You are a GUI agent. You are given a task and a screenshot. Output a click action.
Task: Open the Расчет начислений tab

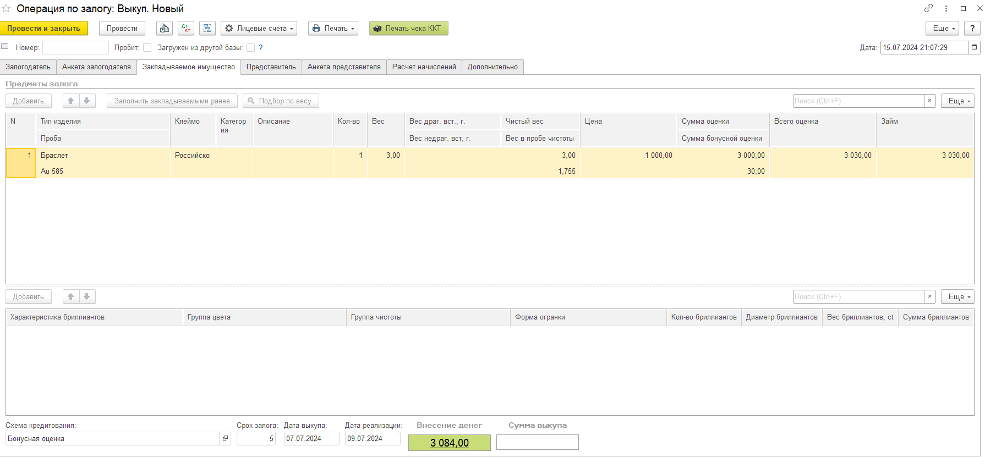[x=424, y=67]
